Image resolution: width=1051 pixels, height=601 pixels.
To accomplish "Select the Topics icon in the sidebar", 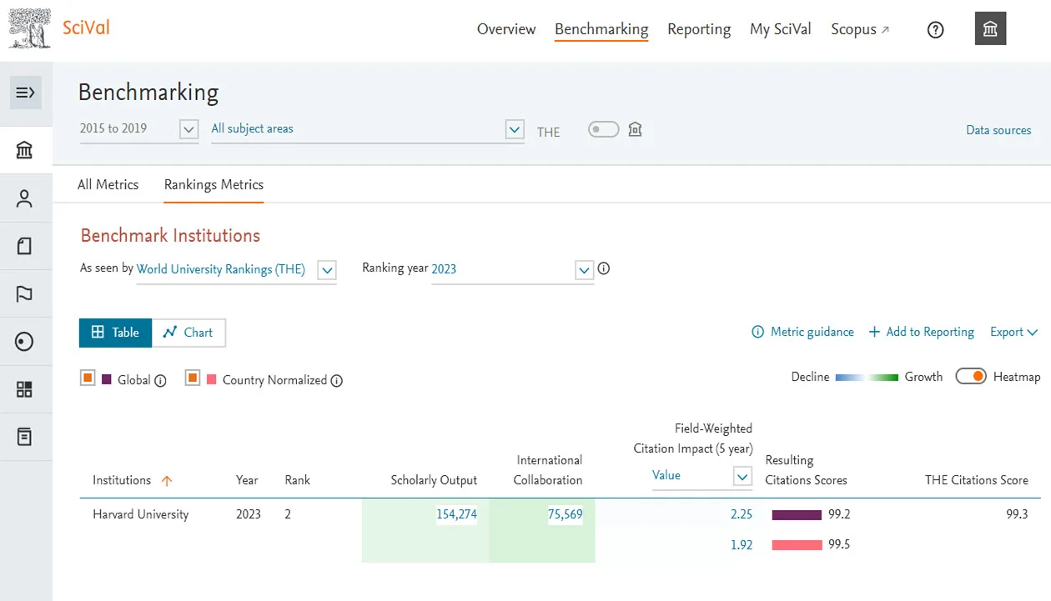I will (26, 341).
